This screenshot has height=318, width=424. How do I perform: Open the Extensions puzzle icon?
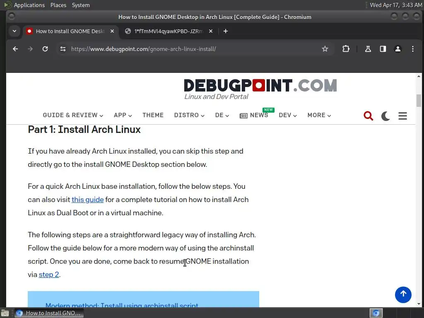click(346, 49)
